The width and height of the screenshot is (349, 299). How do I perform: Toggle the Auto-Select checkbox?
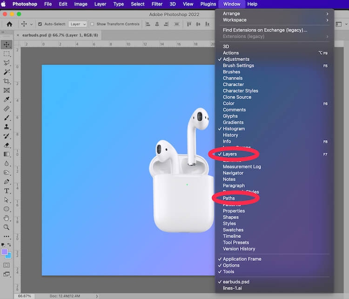[x=40, y=24]
